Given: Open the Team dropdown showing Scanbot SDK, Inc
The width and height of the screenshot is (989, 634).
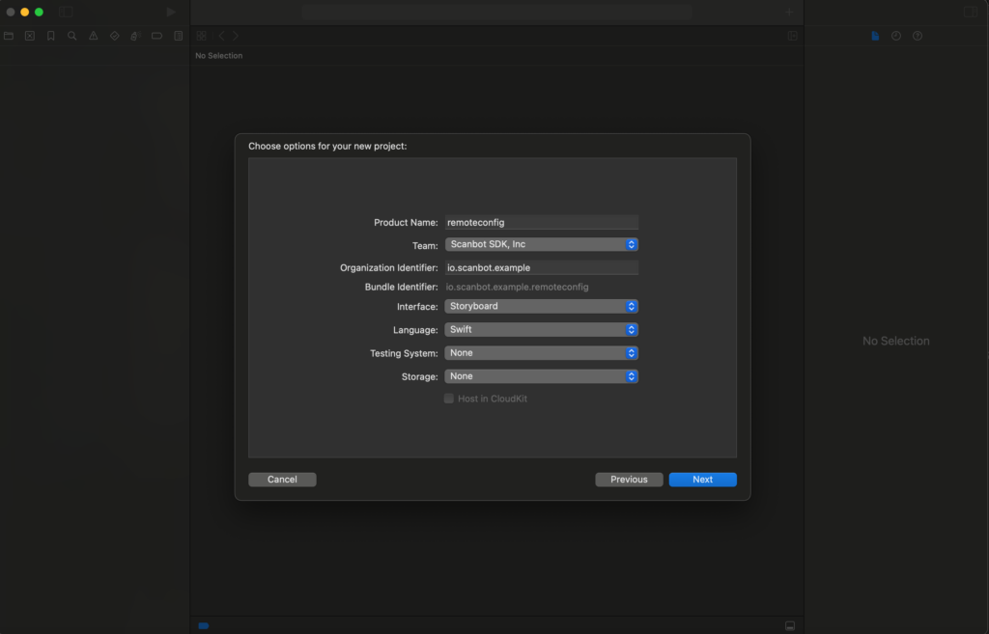Looking at the screenshot, I should [541, 244].
